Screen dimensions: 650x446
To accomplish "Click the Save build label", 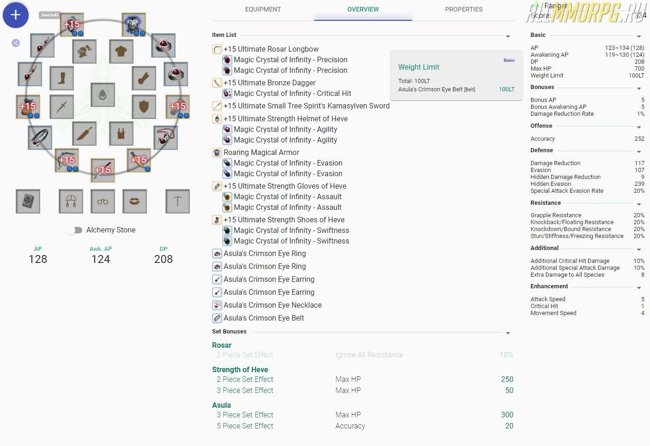I will (50, 15).
